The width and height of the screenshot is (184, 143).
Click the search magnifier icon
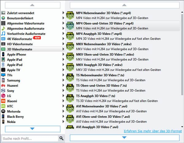pos(61,138)
